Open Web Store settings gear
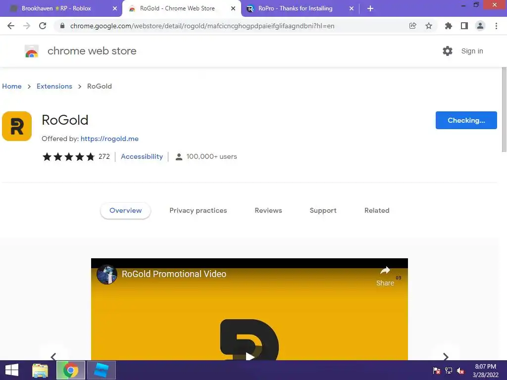507x380 pixels. pos(448,51)
